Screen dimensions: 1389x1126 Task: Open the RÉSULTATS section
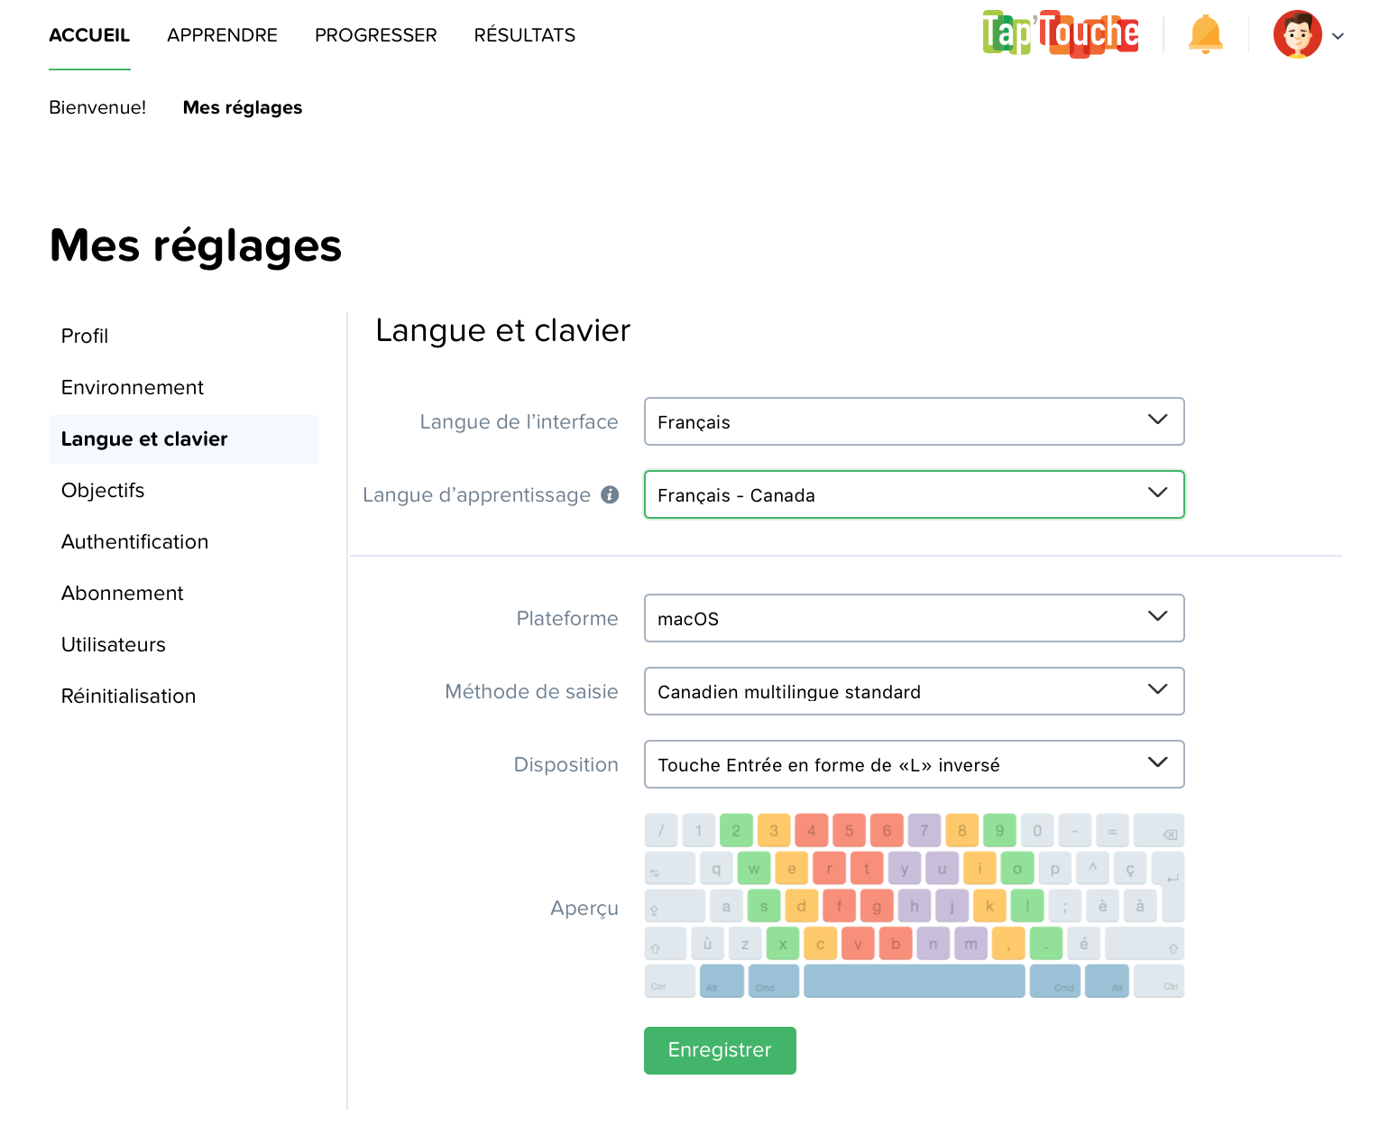(524, 35)
